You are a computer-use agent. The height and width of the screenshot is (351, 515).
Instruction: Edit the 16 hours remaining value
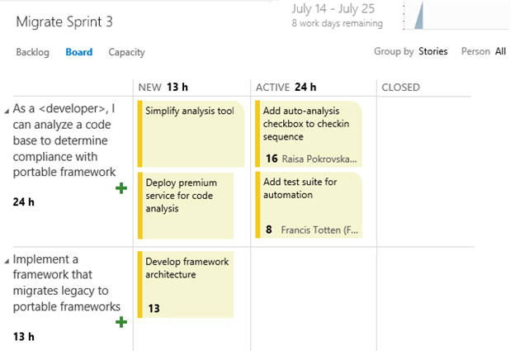pos(272,159)
